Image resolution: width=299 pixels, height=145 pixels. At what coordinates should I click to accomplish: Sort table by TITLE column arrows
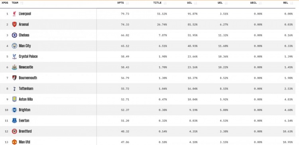(165, 3)
